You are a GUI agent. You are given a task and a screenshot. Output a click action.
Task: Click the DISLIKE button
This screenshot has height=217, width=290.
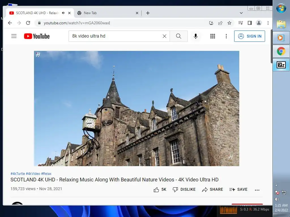[184, 190]
